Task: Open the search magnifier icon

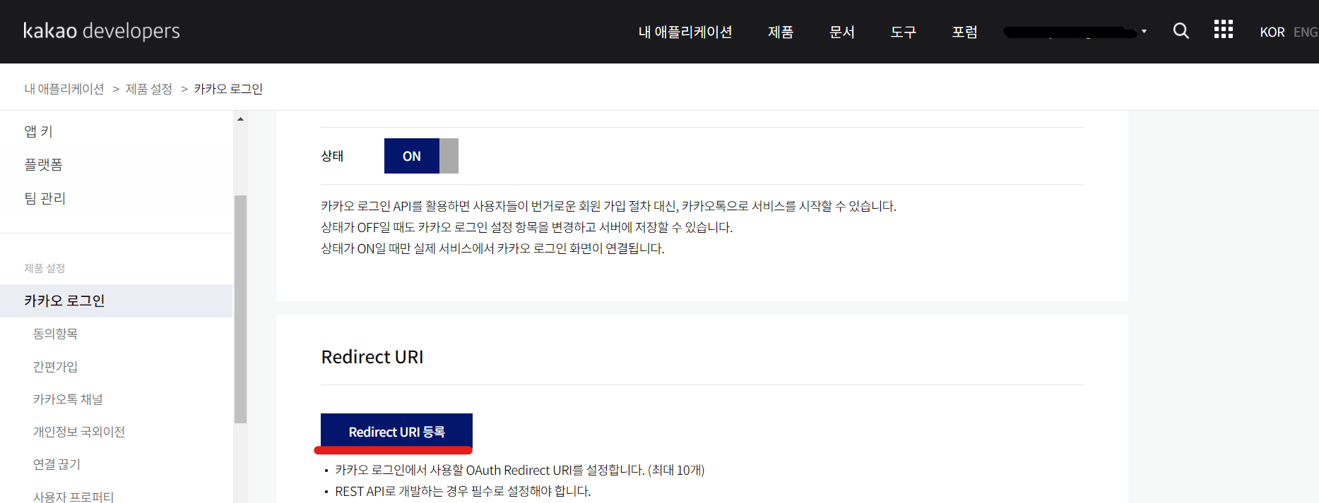Action: pos(1181,31)
